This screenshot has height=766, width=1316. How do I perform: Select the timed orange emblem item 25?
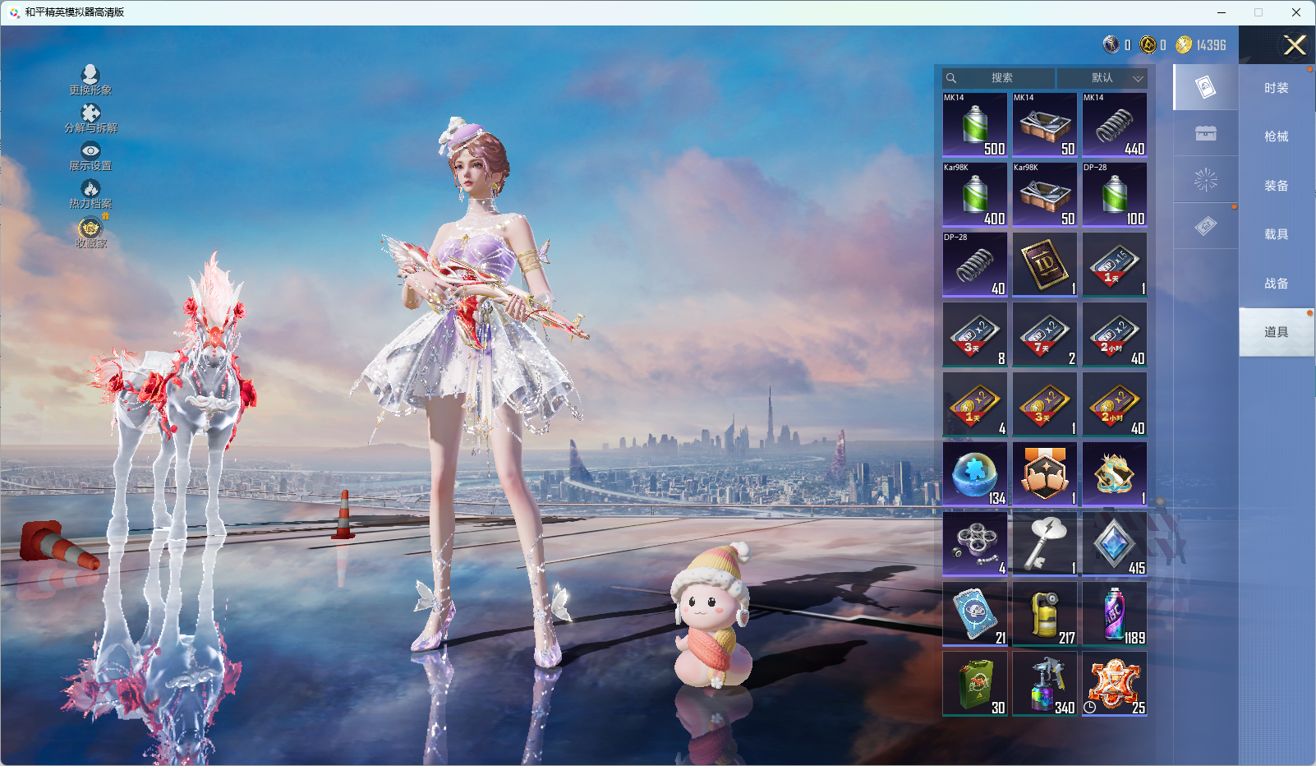pyautogui.click(x=1115, y=684)
